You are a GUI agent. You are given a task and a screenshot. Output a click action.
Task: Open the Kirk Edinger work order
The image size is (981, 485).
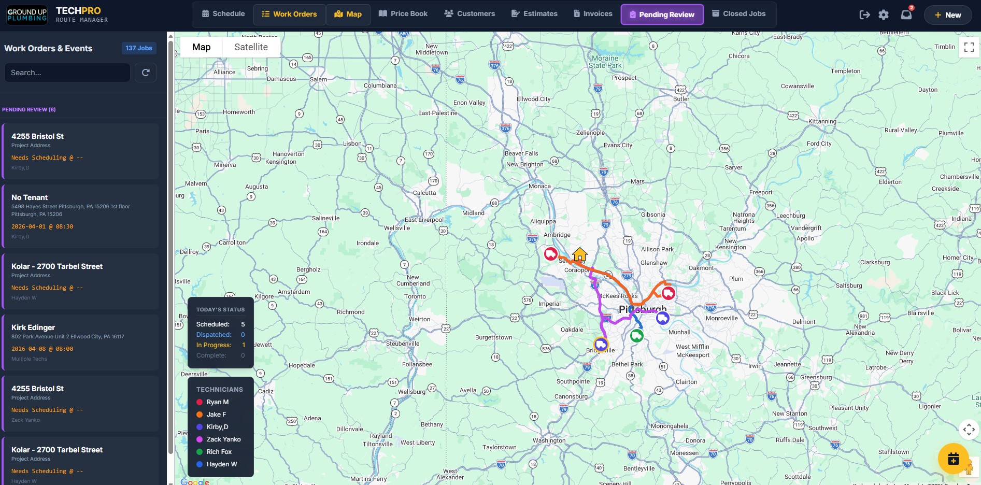click(x=80, y=343)
